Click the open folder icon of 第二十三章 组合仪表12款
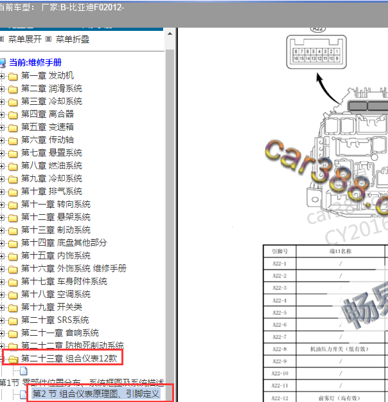Image resolution: width=388 pixels, height=402 pixels. click(x=13, y=359)
